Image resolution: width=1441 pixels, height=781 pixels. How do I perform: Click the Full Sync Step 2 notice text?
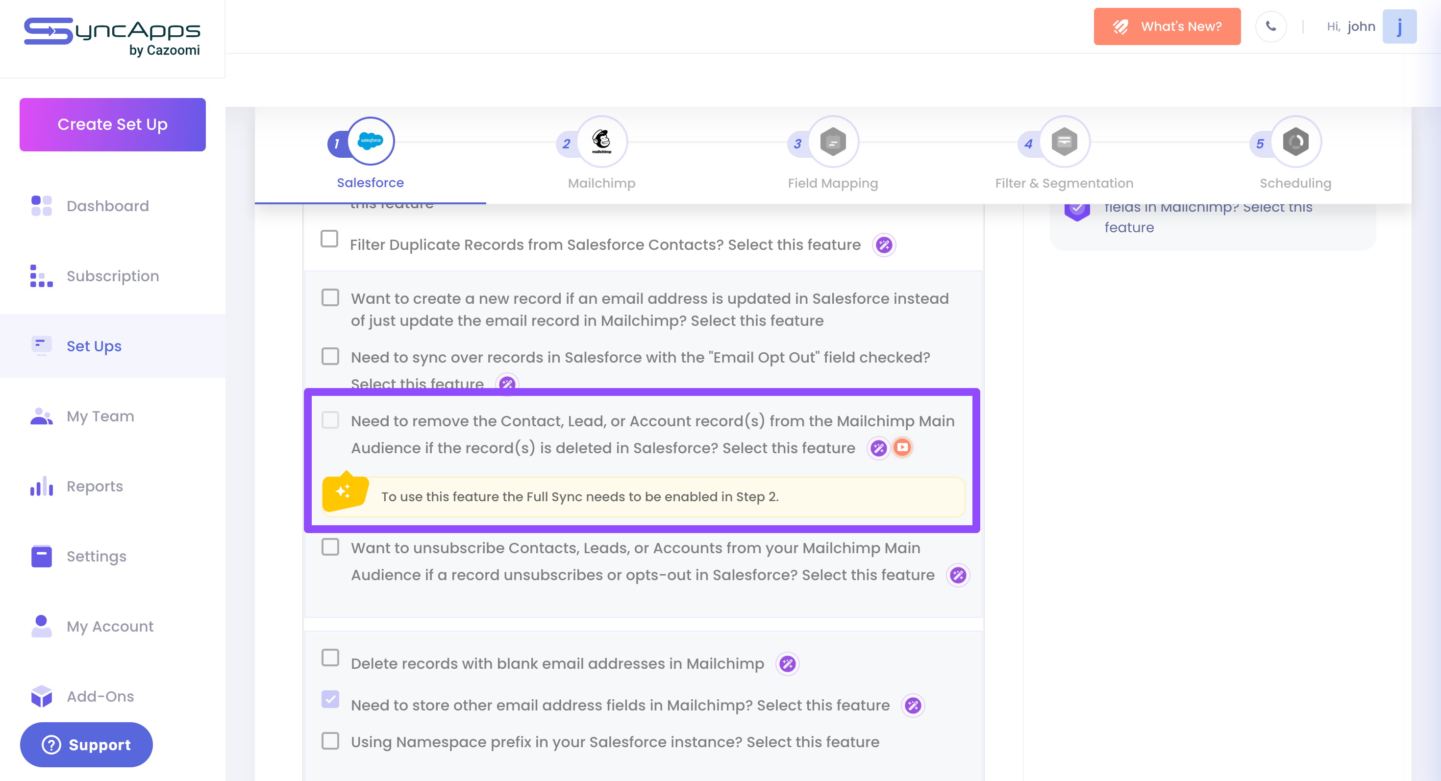[x=579, y=496]
